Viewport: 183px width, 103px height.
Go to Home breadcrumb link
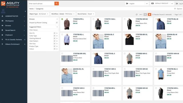31,9
